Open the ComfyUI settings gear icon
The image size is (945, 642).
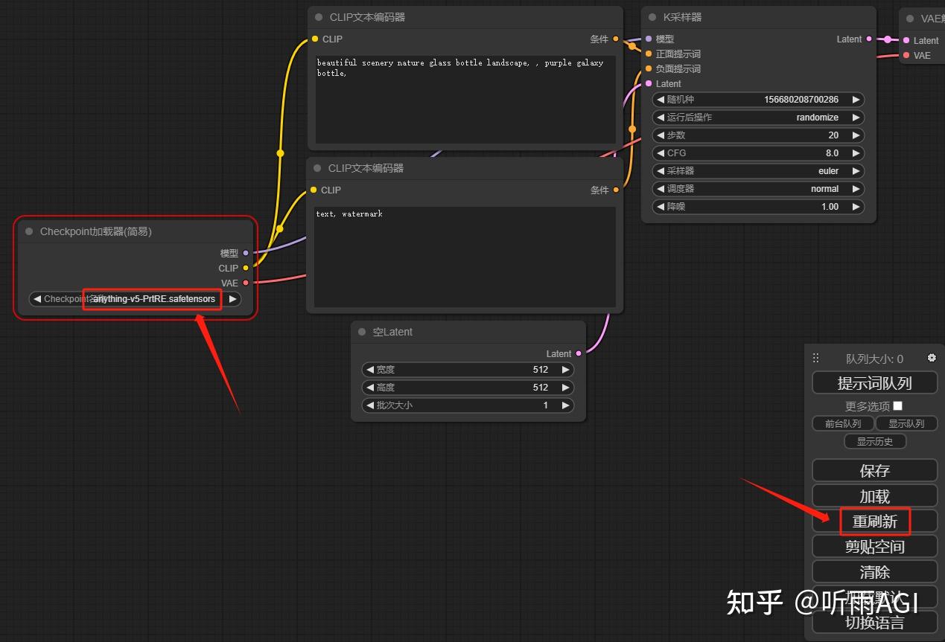point(931,358)
